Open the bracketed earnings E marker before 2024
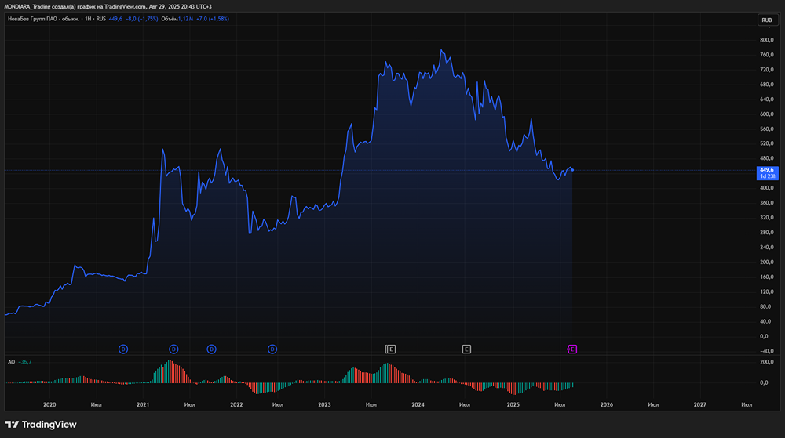Image resolution: width=785 pixels, height=438 pixels. [x=390, y=349]
